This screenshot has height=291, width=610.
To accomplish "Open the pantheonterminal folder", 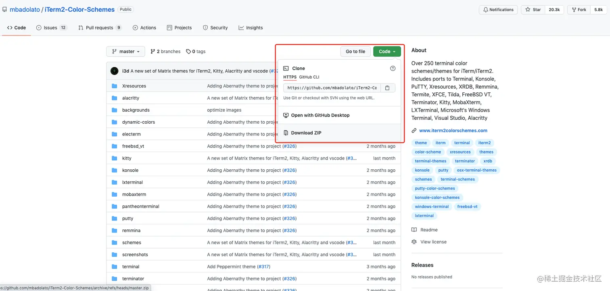I will [x=141, y=206].
